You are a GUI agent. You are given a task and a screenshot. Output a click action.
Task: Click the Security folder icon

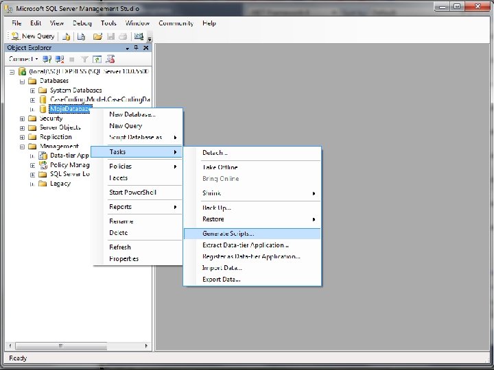pyautogui.click(x=32, y=119)
